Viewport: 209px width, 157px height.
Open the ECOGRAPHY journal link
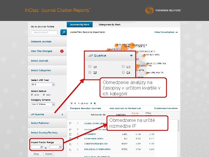(x=90, y=134)
